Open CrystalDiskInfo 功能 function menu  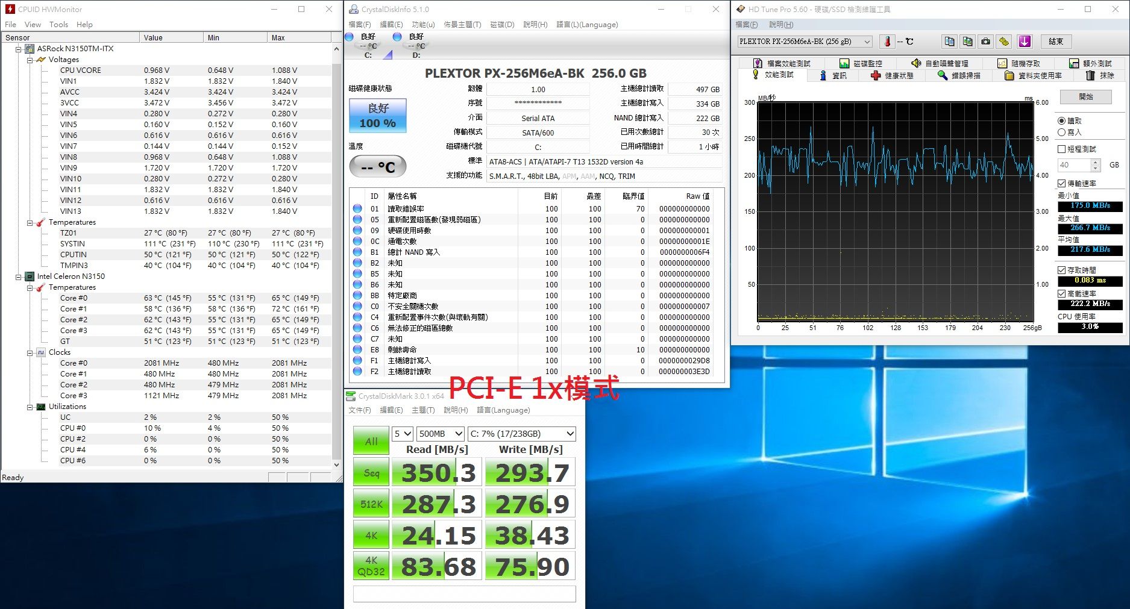[x=423, y=25]
